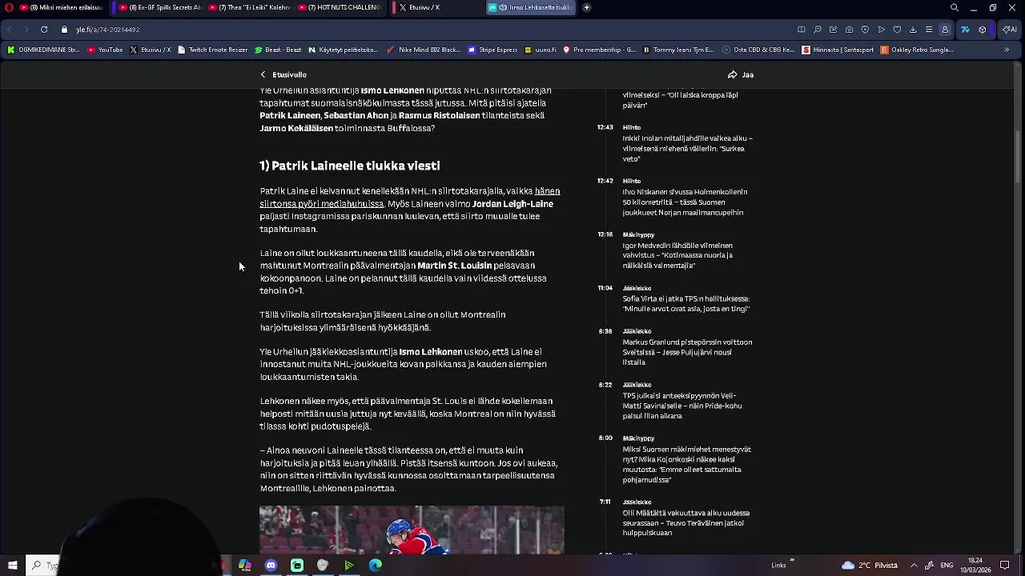
Task: Go back with the browser back arrow
Action: pyautogui.click(x=10, y=30)
